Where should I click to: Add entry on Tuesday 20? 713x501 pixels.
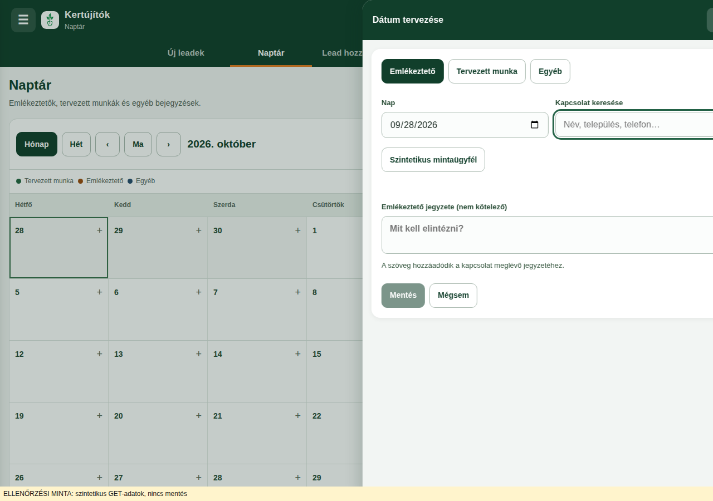[x=199, y=415]
